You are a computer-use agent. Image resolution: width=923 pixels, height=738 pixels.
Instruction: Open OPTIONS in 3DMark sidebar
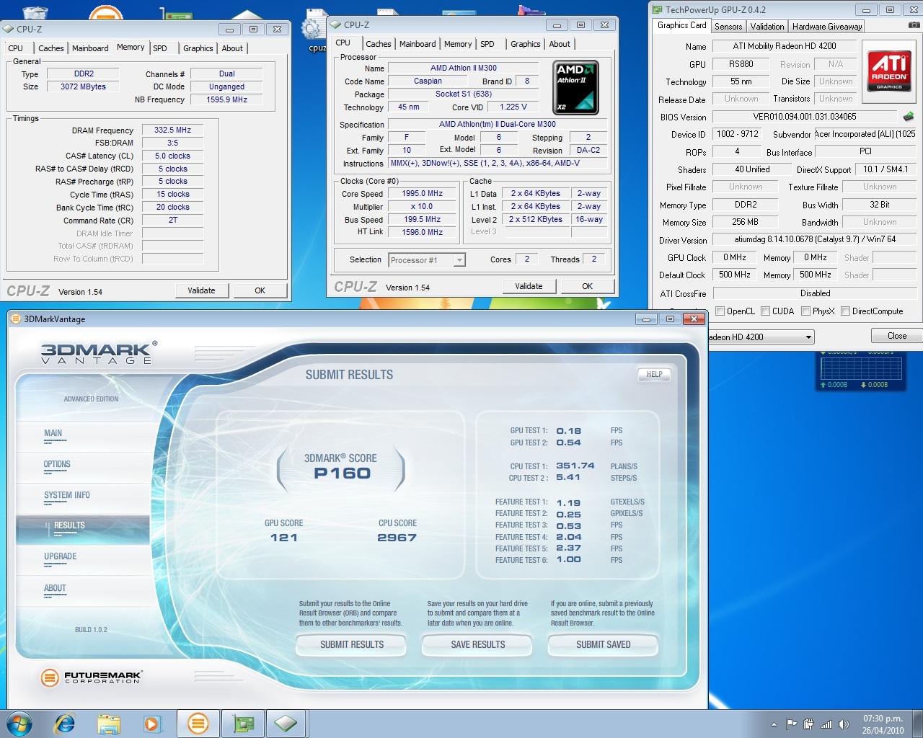pos(57,464)
